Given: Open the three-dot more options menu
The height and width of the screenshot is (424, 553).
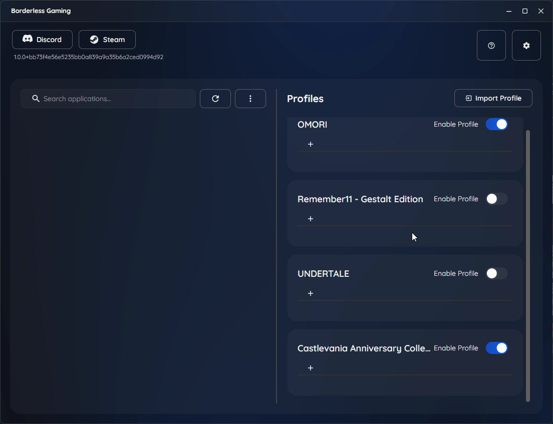Looking at the screenshot, I should point(250,99).
